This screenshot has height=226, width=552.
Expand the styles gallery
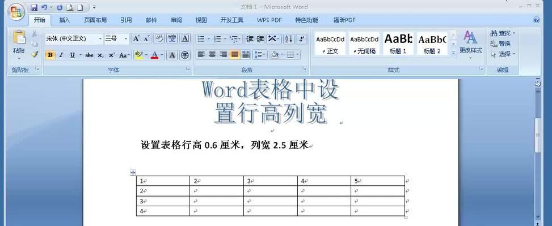point(453,52)
